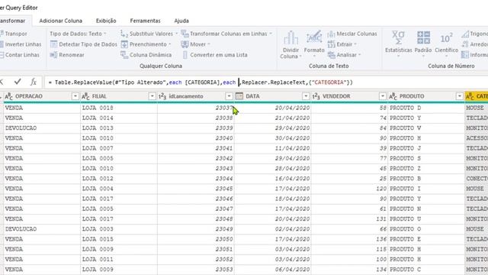488x275 pixels.
Task: Click the Substituir Valores label
Action: (x=151, y=34)
